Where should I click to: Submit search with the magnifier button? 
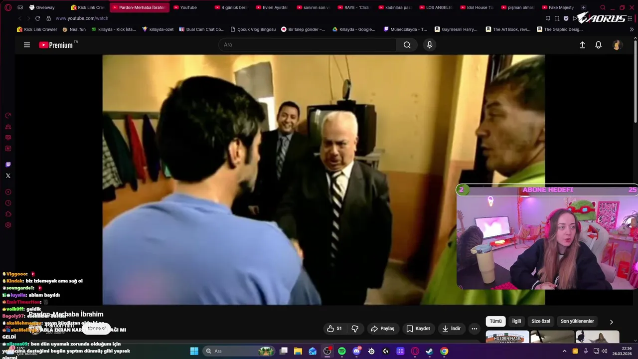(407, 45)
